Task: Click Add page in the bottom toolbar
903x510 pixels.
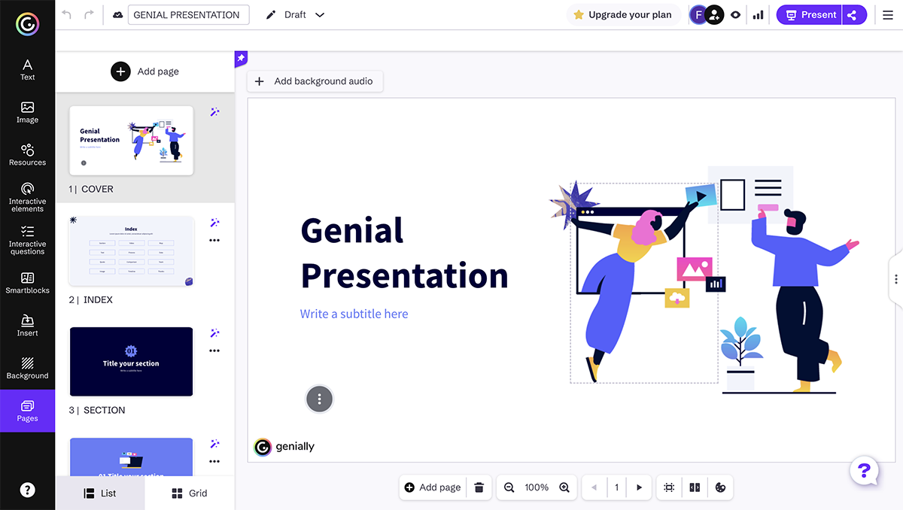Action: coord(433,487)
